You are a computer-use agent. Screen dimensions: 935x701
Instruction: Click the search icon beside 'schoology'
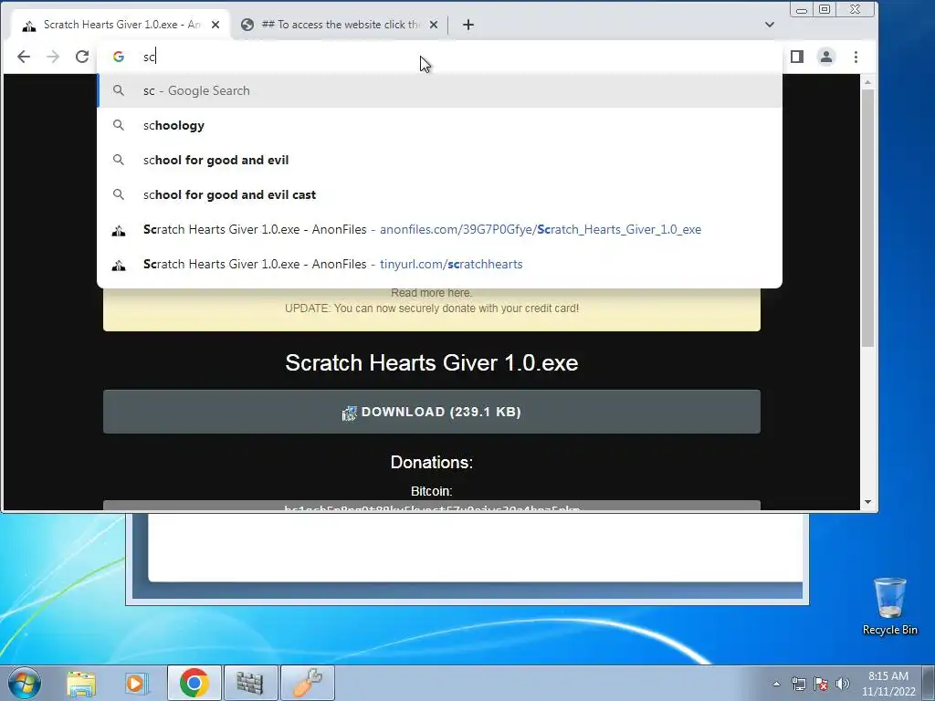coord(119,125)
